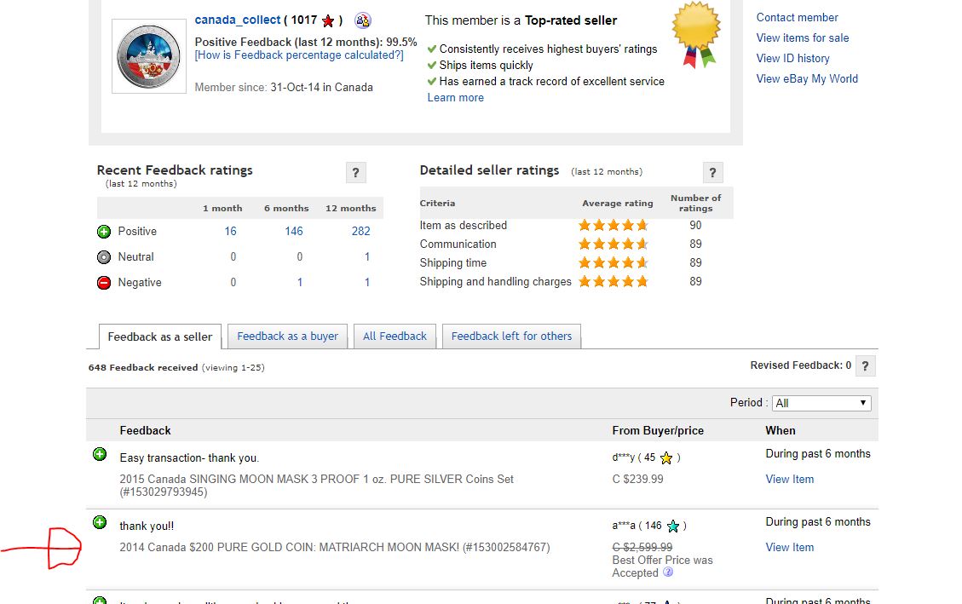Click the Learn more link
The image size is (962, 604).
[455, 97]
